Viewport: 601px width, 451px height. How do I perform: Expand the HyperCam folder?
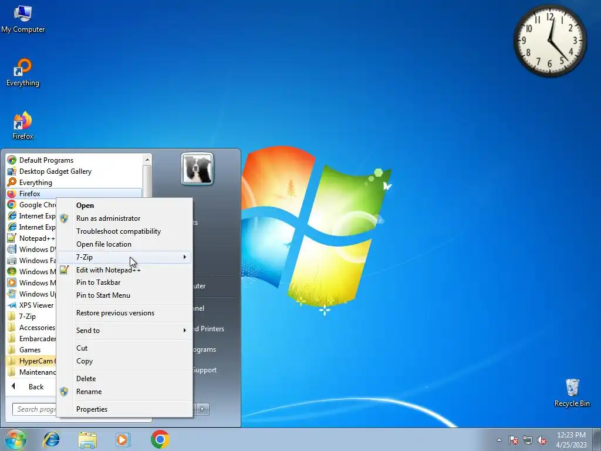coord(32,361)
